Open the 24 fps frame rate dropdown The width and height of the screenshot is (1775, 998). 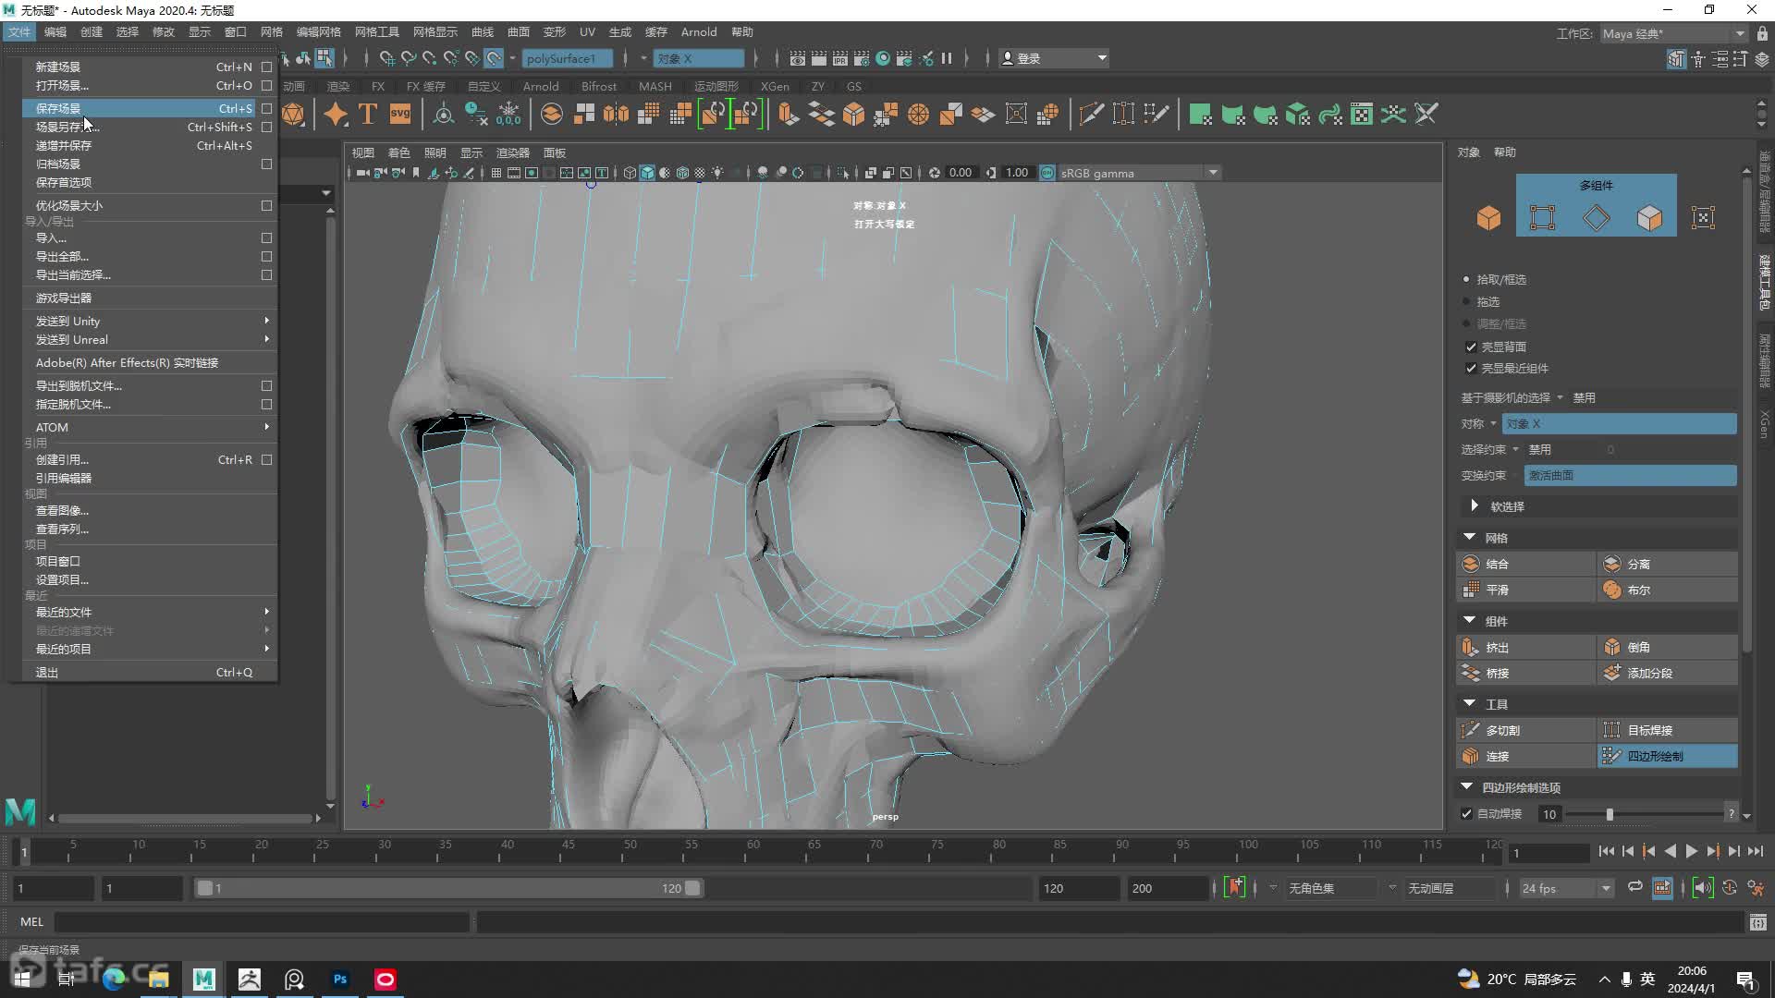[1566, 888]
